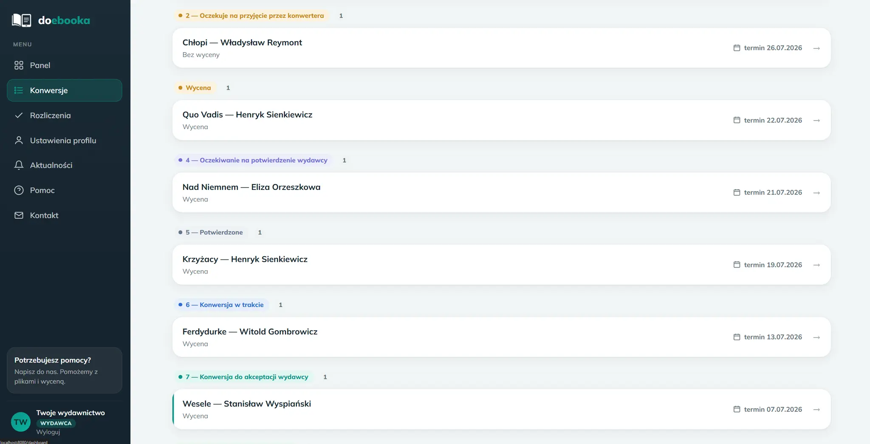Open Quo Vadis — Henryk Sienkiewicz conversion
The width and height of the screenshot is (870, 444).
coord(501,120)
